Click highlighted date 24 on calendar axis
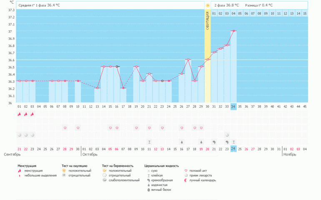321x200 pixels. [233, 149]
